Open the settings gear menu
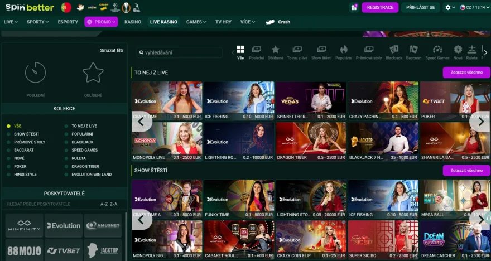Viewport: 491px width, 261px height. tap(450, 7)
